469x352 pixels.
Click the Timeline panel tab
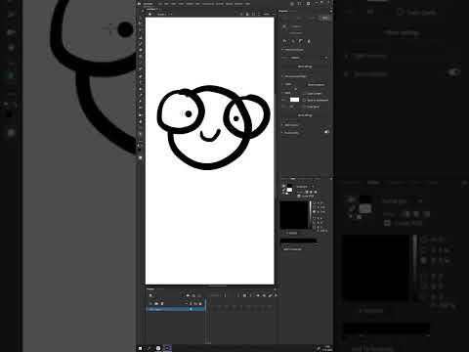point(150,288)
